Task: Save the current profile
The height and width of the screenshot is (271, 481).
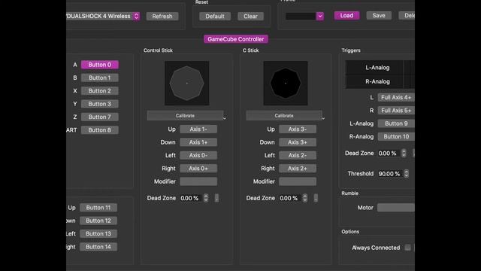Action: (x=379, y=15)
